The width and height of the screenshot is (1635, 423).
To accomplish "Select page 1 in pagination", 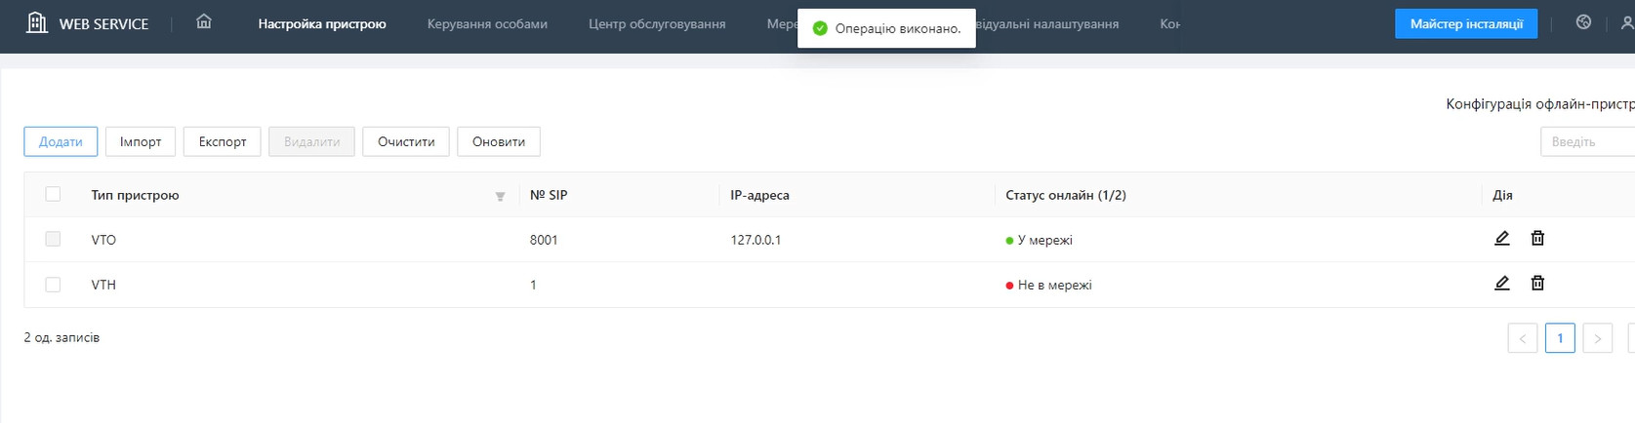I will click(1560, 338).
